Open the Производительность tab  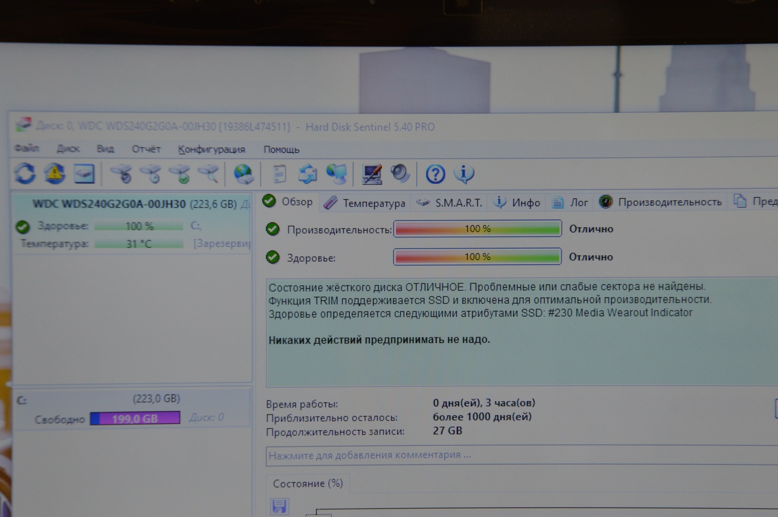tap(661, 202)
